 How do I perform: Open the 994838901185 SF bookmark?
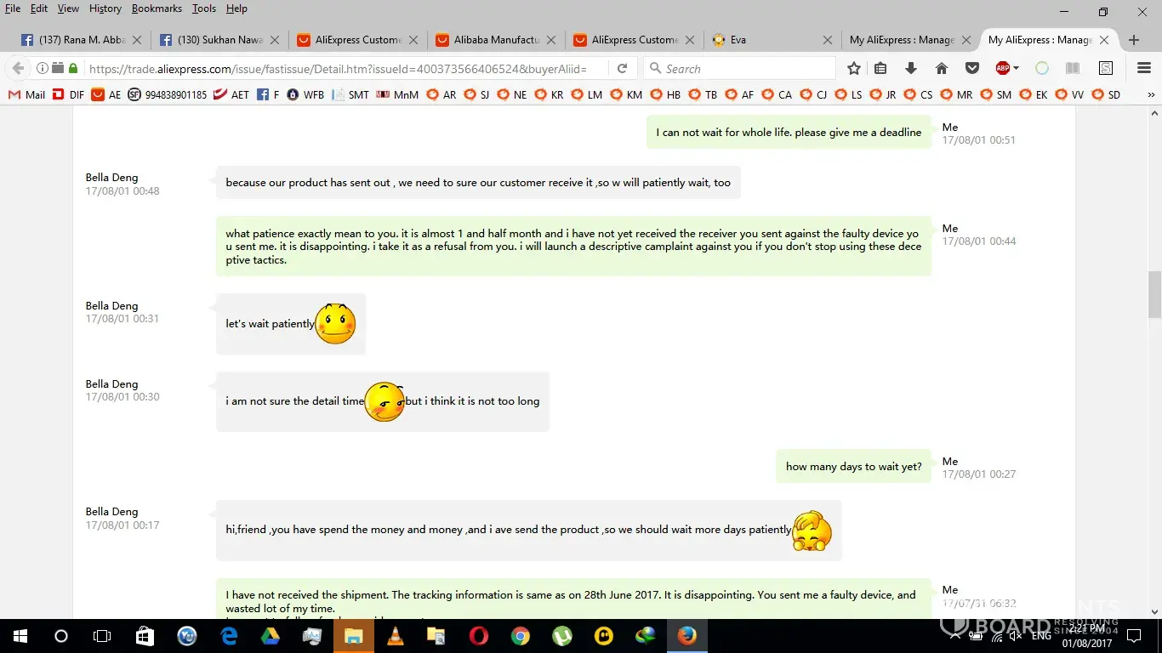click(168, 94)
